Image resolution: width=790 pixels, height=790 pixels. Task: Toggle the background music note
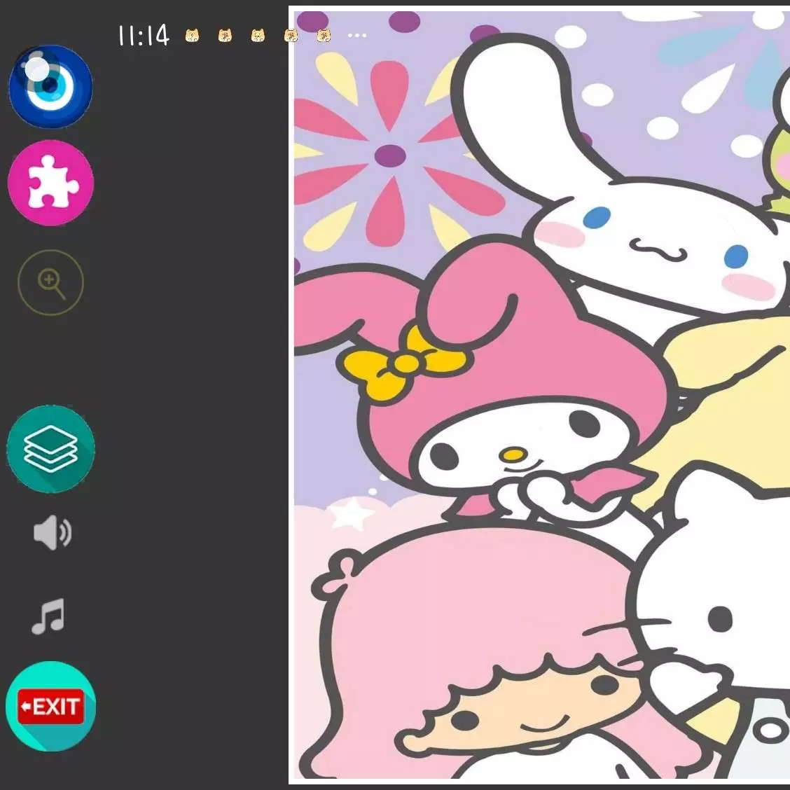tap(49, 616)
